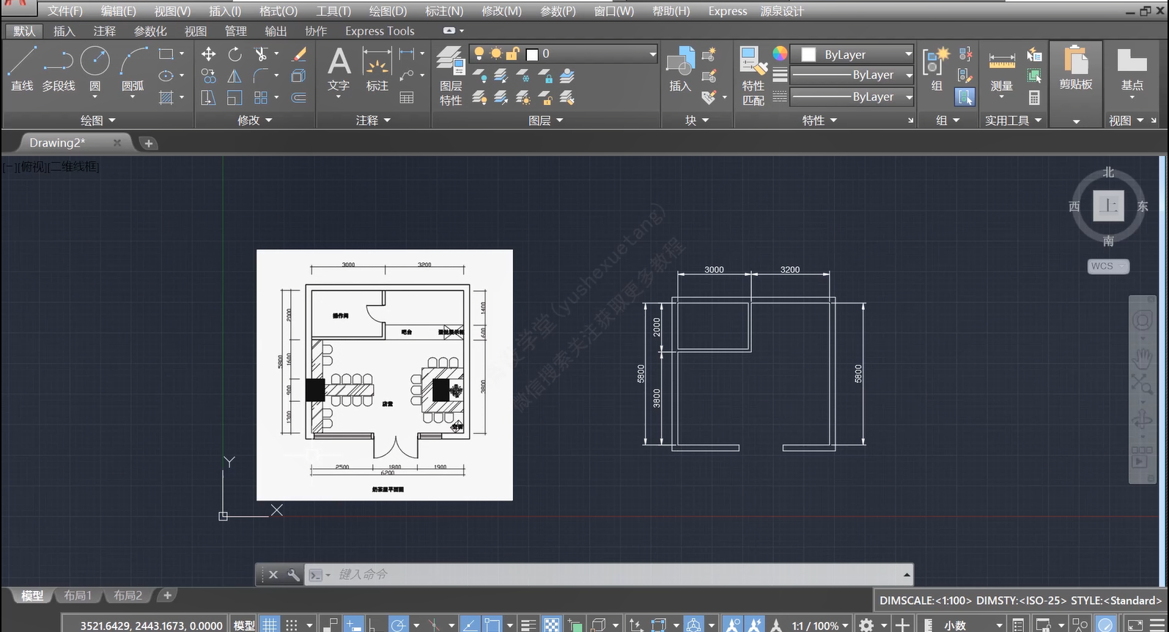The image size is (1169, 632).
Task: Open the 文件(F) menu
Action: [x=65, y=11]
